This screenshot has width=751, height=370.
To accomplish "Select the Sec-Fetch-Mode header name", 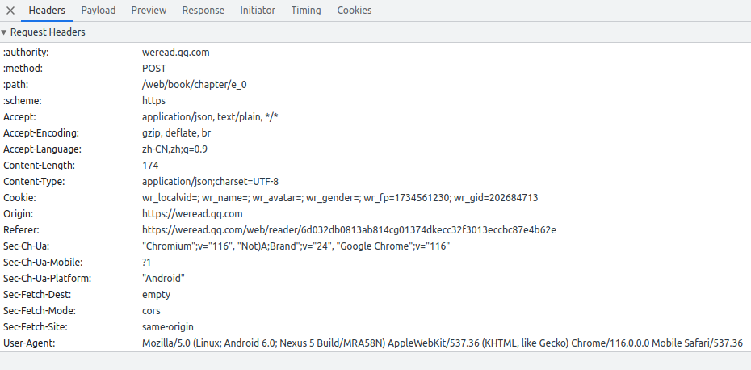I will click(x=40, y=310).
